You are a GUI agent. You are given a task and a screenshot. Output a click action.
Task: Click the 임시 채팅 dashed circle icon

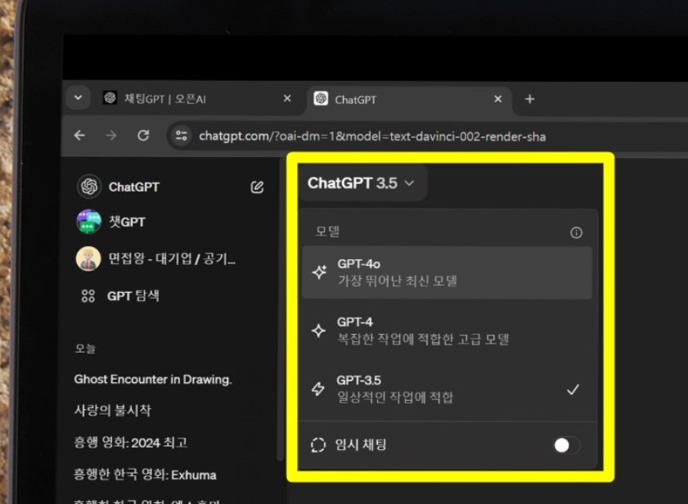tap(318, 445)
